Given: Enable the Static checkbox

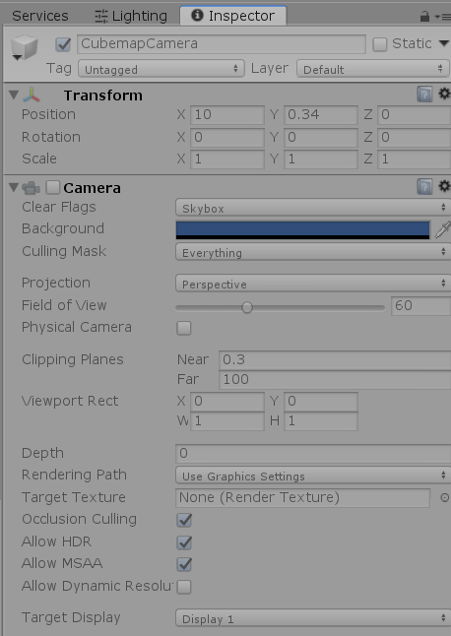Looking at the screenshot, I should tap(380, 44).
